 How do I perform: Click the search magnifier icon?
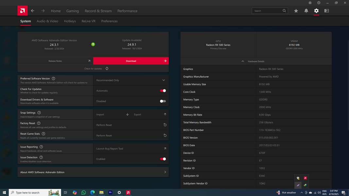284,11
